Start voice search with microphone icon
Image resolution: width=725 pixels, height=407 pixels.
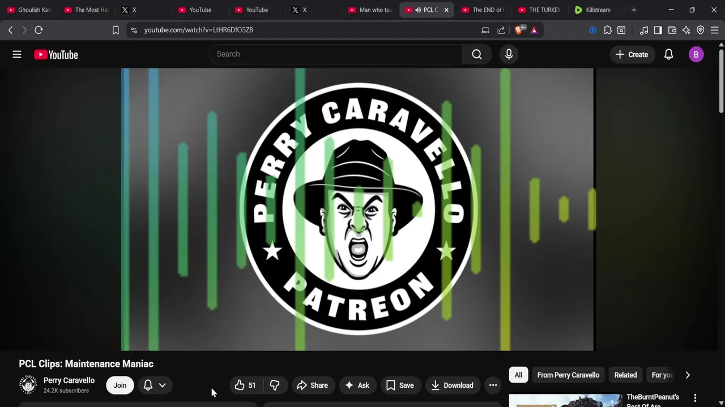509,54
